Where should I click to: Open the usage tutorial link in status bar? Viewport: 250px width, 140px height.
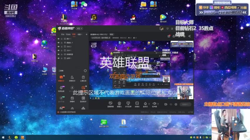coord(68,112)
